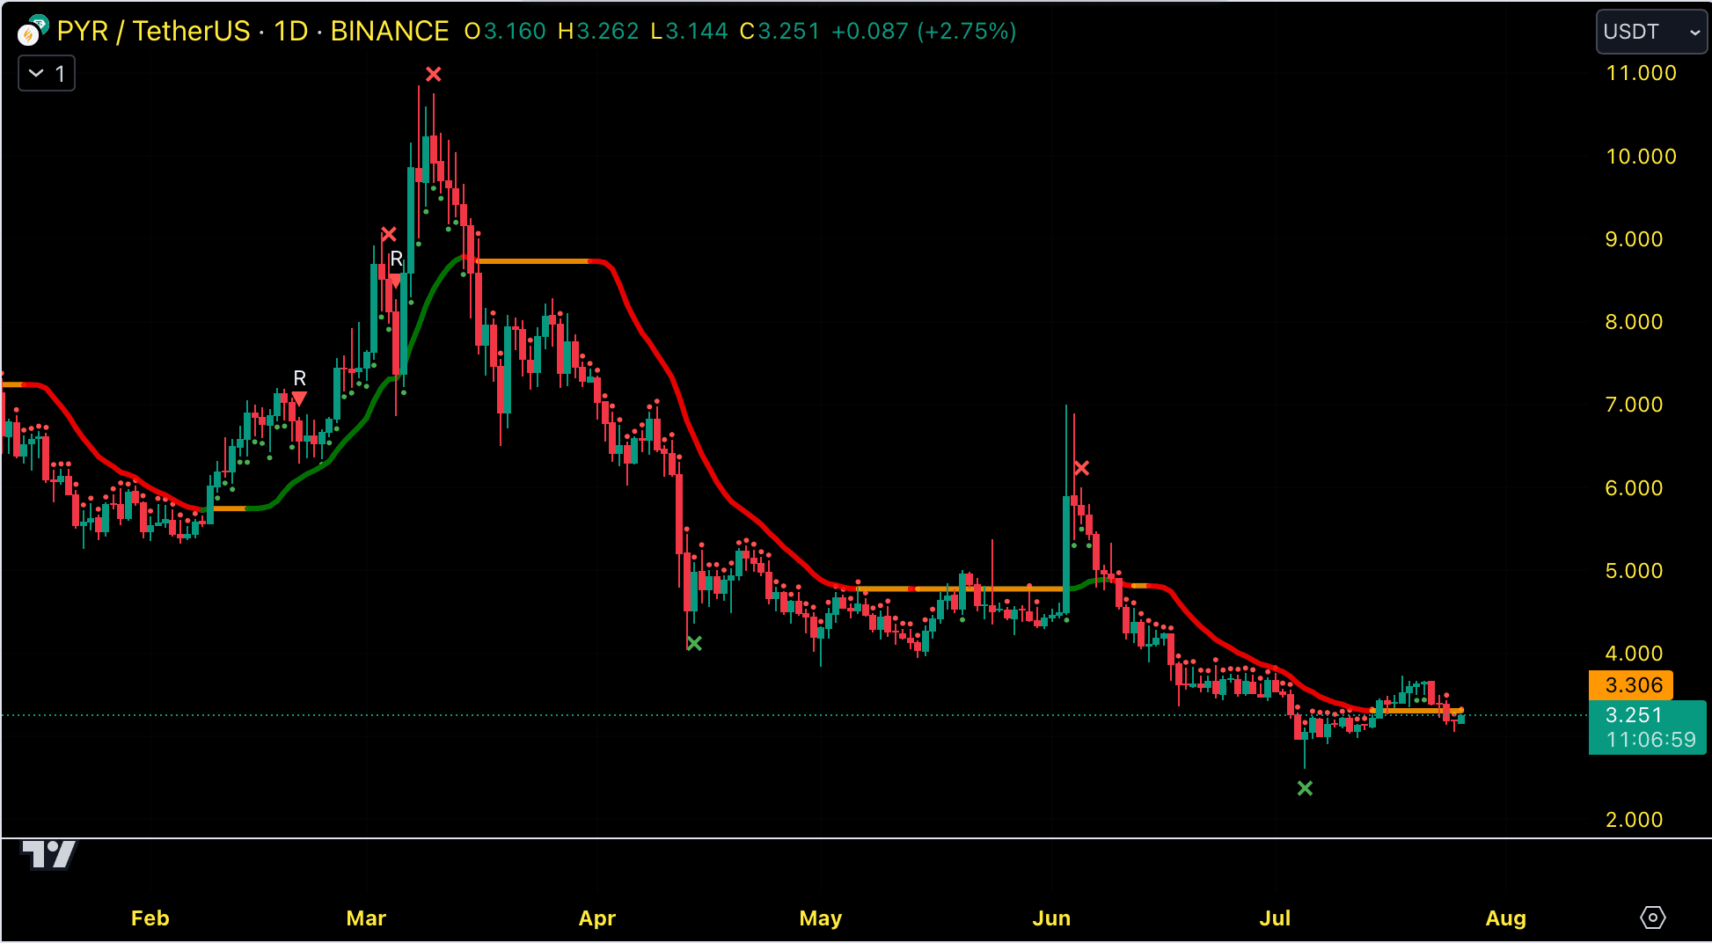Screen dimensions: 1712x943
Task: Click the red X marker near 9.000 in March
Action: click(x=389, y=234)
